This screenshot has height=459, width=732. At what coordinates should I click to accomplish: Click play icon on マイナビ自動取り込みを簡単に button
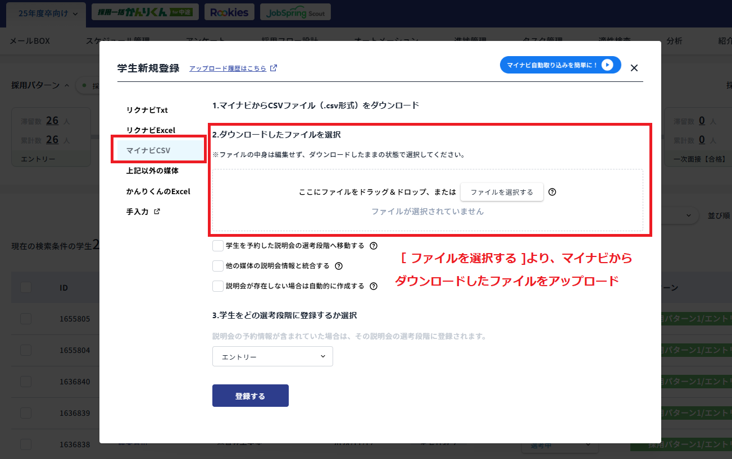pos(607,65)
